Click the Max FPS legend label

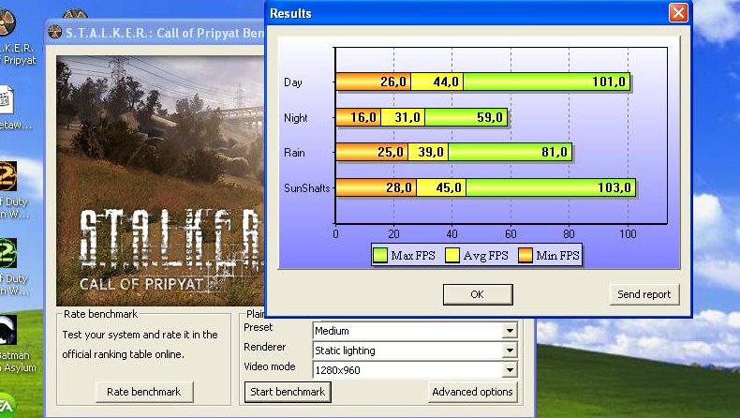pyautogui.click(x=413, y=256)
